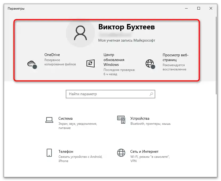Screen dimensions: 221x181
Task: Open the Устройства settings title
Action: click(x=140, y=119)
